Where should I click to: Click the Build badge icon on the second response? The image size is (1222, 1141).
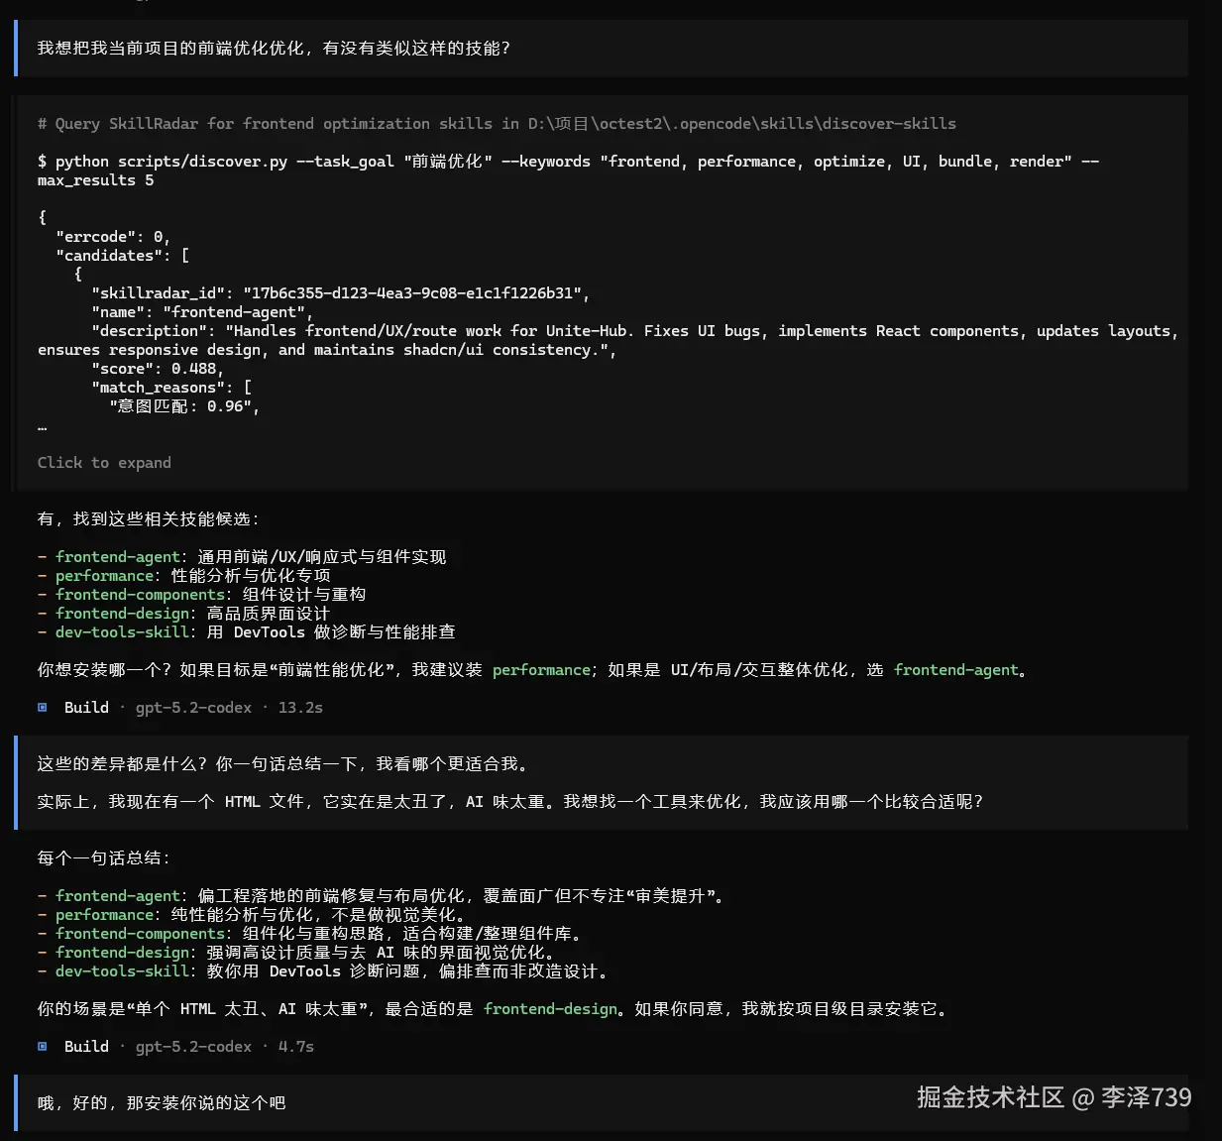42,1046
